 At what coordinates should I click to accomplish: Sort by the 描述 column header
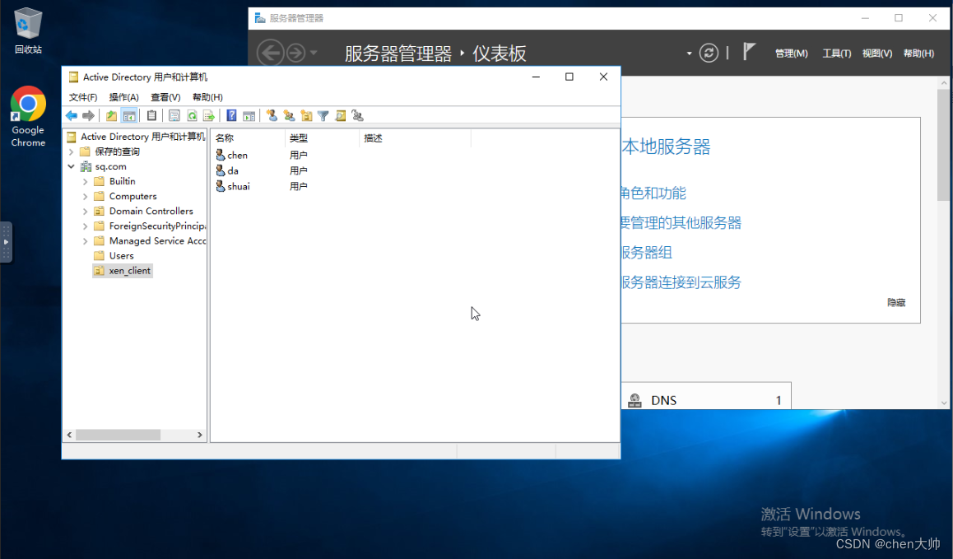415,138
